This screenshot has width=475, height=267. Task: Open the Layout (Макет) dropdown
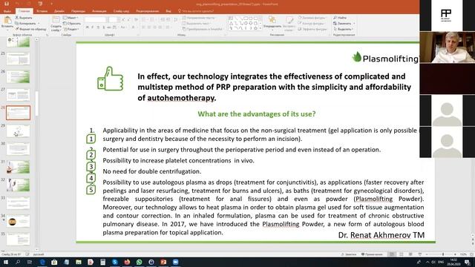coord(71,18)
